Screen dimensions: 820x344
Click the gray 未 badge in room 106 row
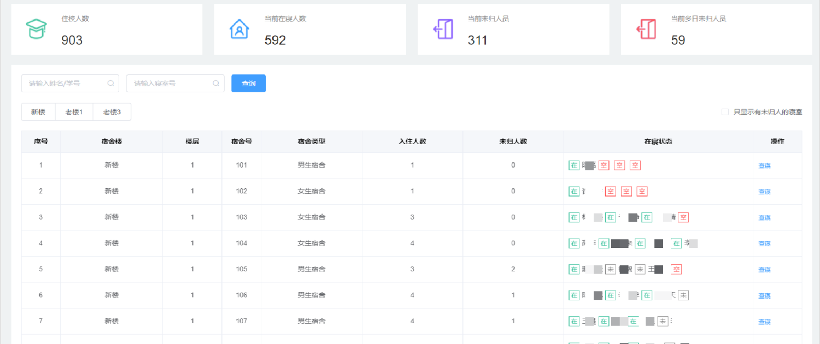[x=683, y=295]
